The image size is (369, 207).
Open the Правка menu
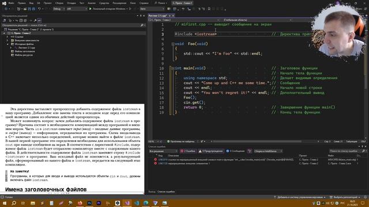(x=21, y=3)
